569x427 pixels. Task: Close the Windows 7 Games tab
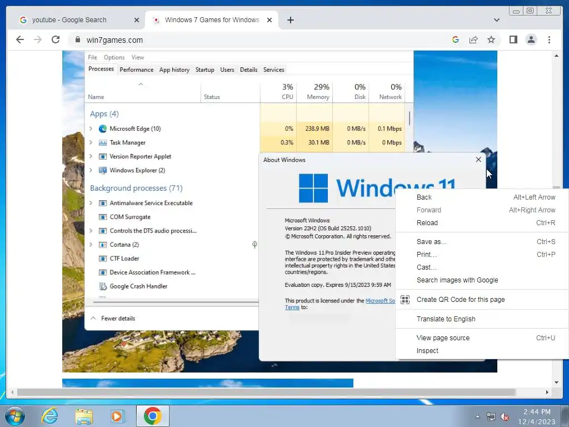coord(269,20)
